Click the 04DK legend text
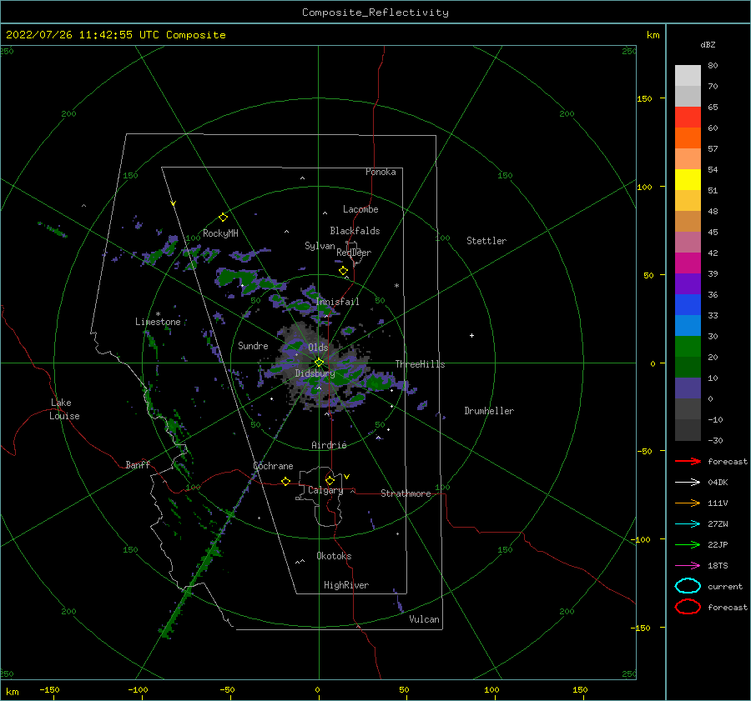The image size is (751, 701). pos(718,482)
